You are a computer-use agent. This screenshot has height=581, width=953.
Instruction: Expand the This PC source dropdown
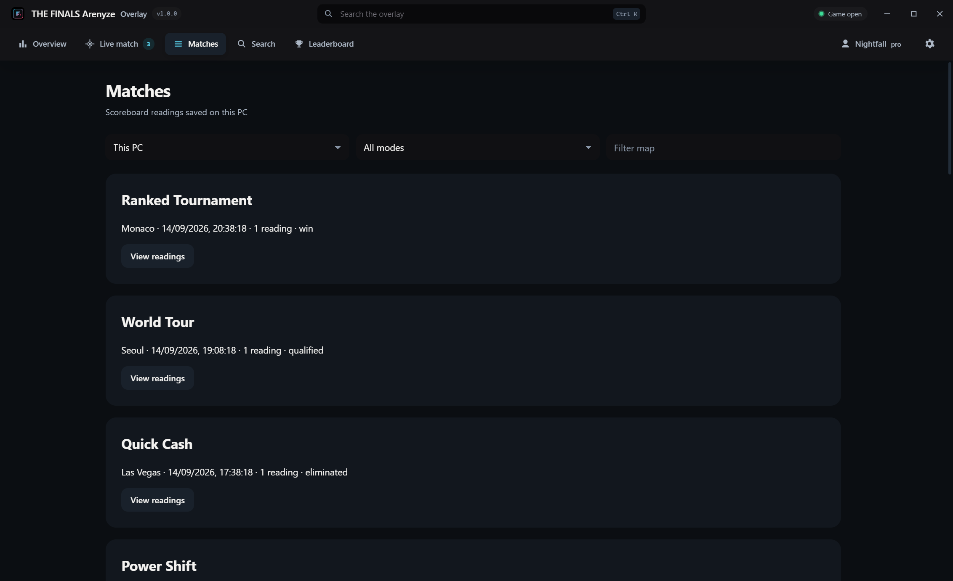point(227,148)
